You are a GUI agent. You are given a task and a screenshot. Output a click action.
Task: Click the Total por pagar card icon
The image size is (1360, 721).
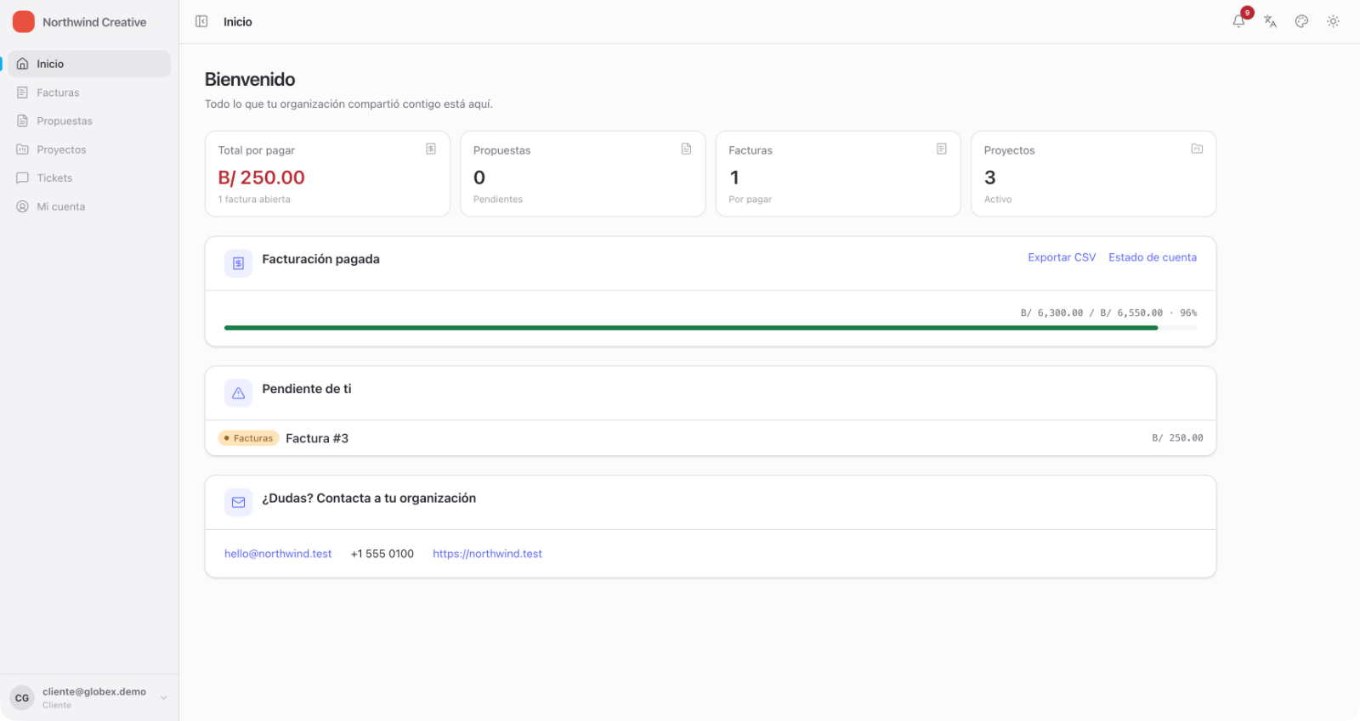[431, 149]
